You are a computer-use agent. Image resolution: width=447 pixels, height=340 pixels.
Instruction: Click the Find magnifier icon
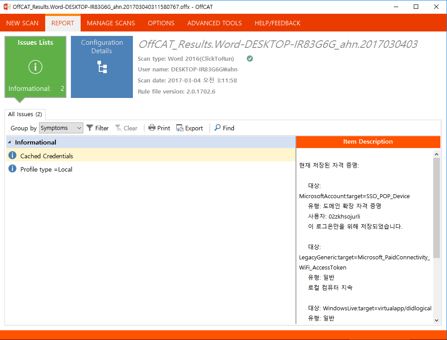pos(218,128)
